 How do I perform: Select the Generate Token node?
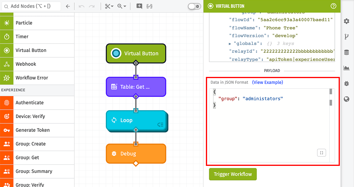(x=37, y=130)
